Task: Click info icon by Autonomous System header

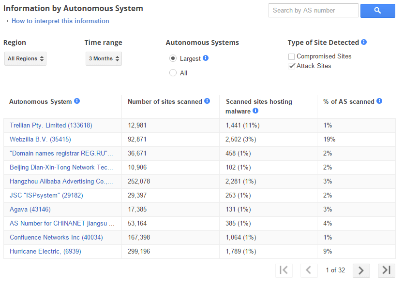Action: (77, 101)
